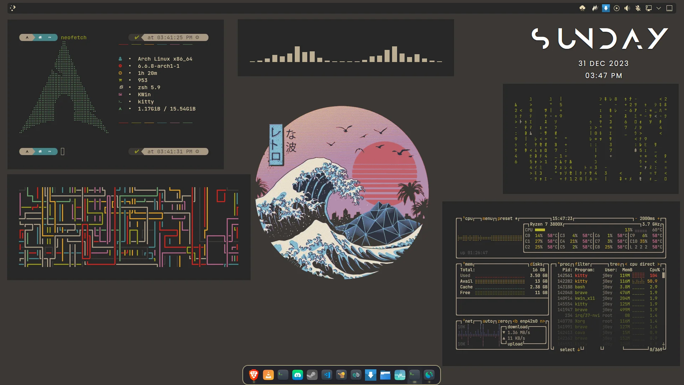Toggle the cpu box in btop

click(x=468, y=219)
